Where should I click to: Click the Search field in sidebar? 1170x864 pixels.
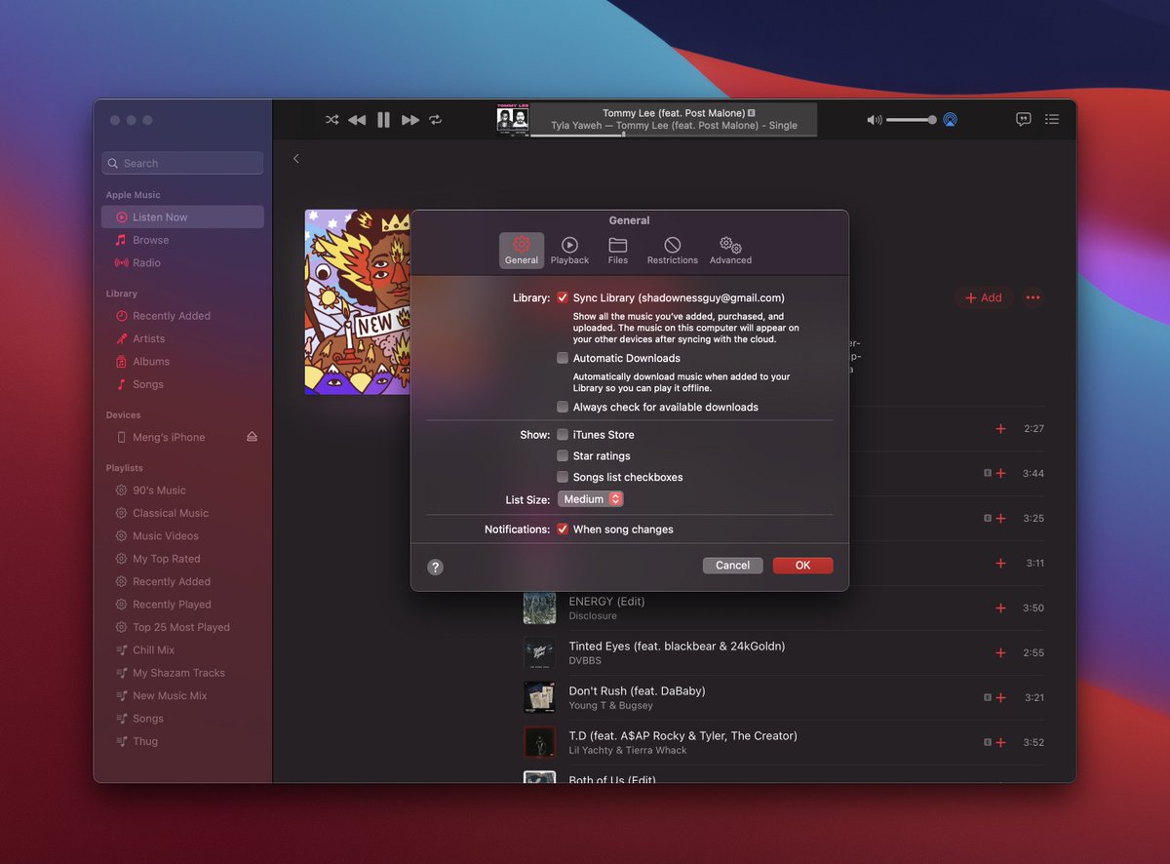(x=182, y=163)
